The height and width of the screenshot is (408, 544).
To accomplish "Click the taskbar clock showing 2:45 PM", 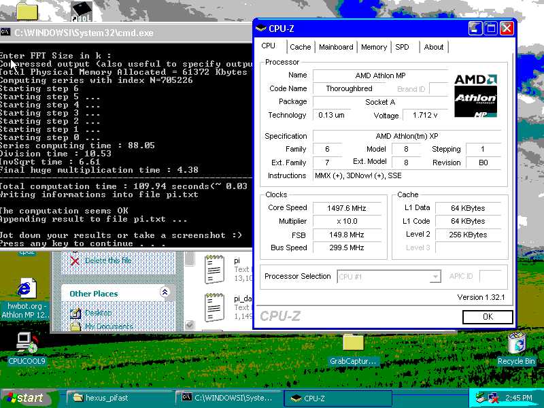I will [x=518, y=398].
